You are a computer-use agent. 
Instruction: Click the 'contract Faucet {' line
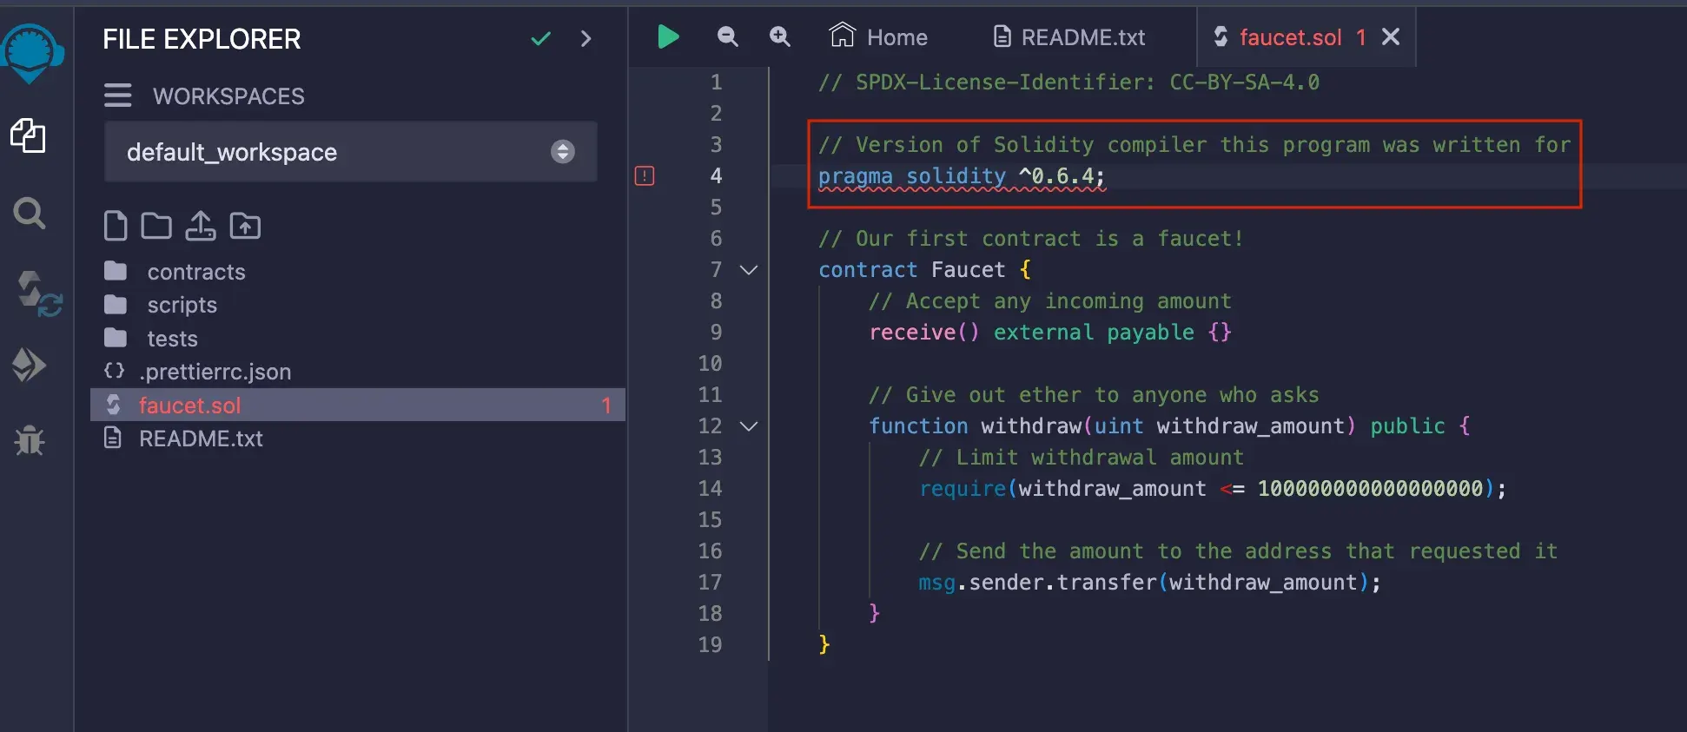924,270
